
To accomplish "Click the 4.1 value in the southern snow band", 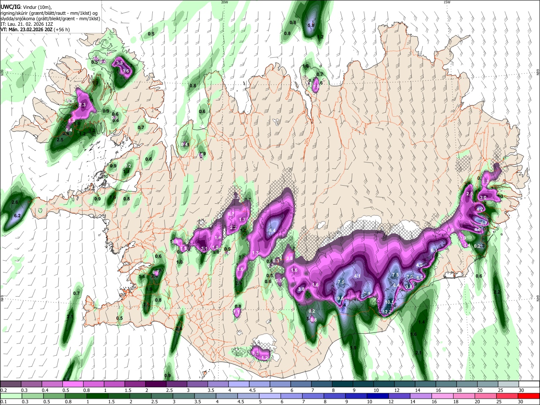I will pos(358,276).
